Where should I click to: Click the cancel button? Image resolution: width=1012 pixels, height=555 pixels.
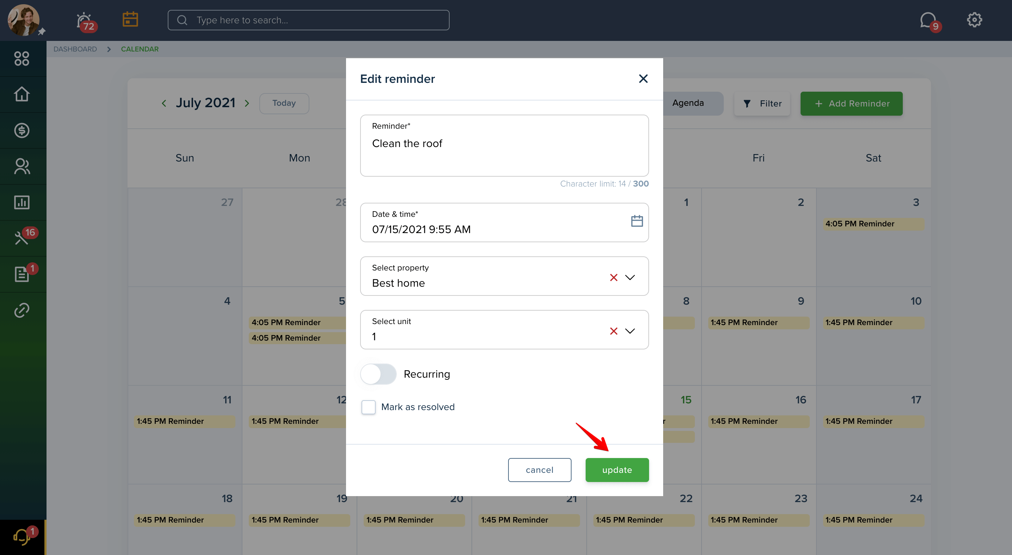coord(539,470)
